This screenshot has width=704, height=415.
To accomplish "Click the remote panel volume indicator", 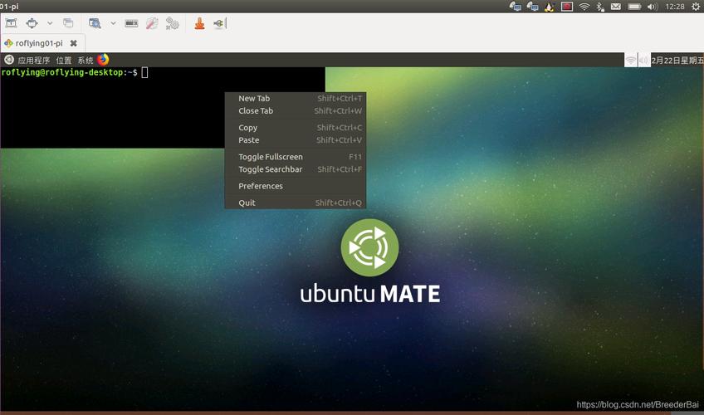I will pos(644,60).
